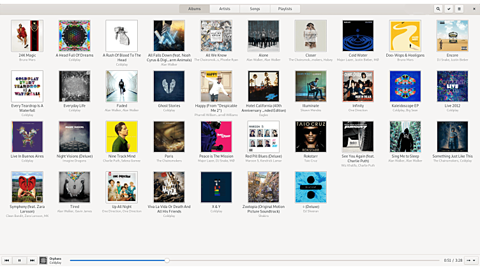Open the Hotel California album cover
This screenshot has height=270, width=480.
pos(264,86)
